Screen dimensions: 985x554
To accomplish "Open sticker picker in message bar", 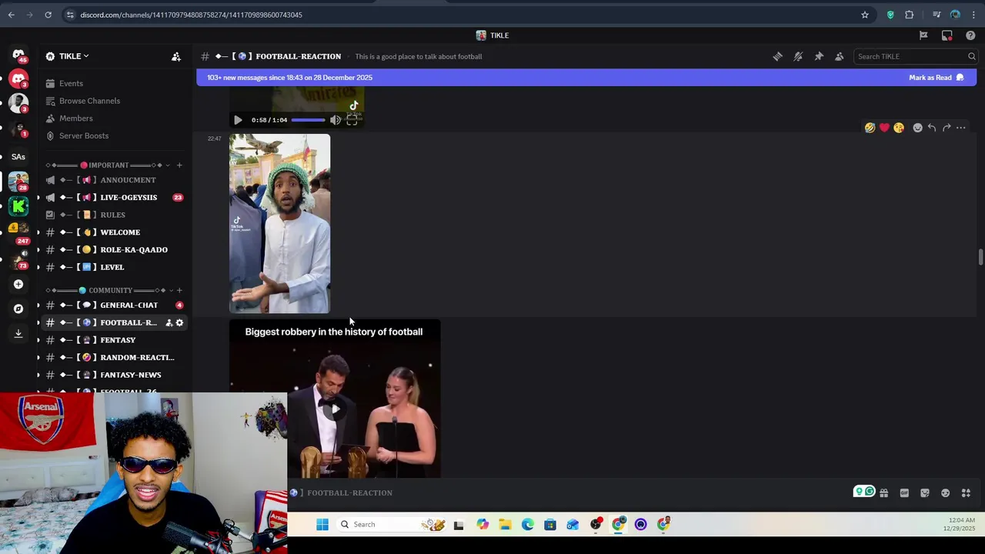I will 925,493.
